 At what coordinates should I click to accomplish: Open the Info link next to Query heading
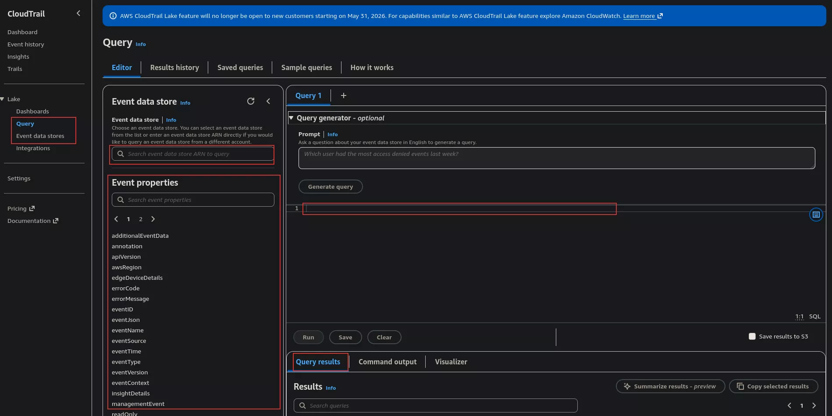tap(141, 44)
